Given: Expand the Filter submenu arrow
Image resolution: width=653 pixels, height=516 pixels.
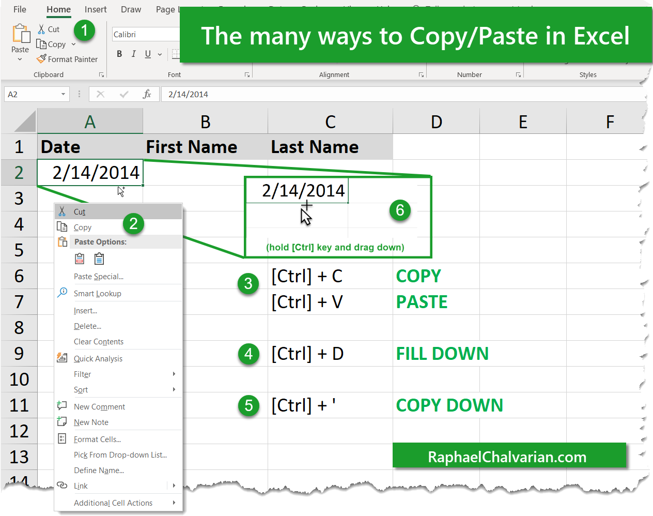Looking at the screenshot, I should click(174, 374).
